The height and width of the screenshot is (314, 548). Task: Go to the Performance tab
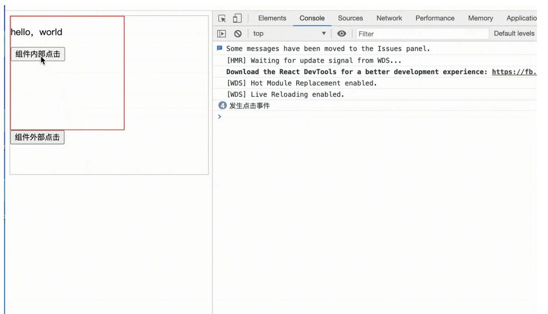coord(435,18)
